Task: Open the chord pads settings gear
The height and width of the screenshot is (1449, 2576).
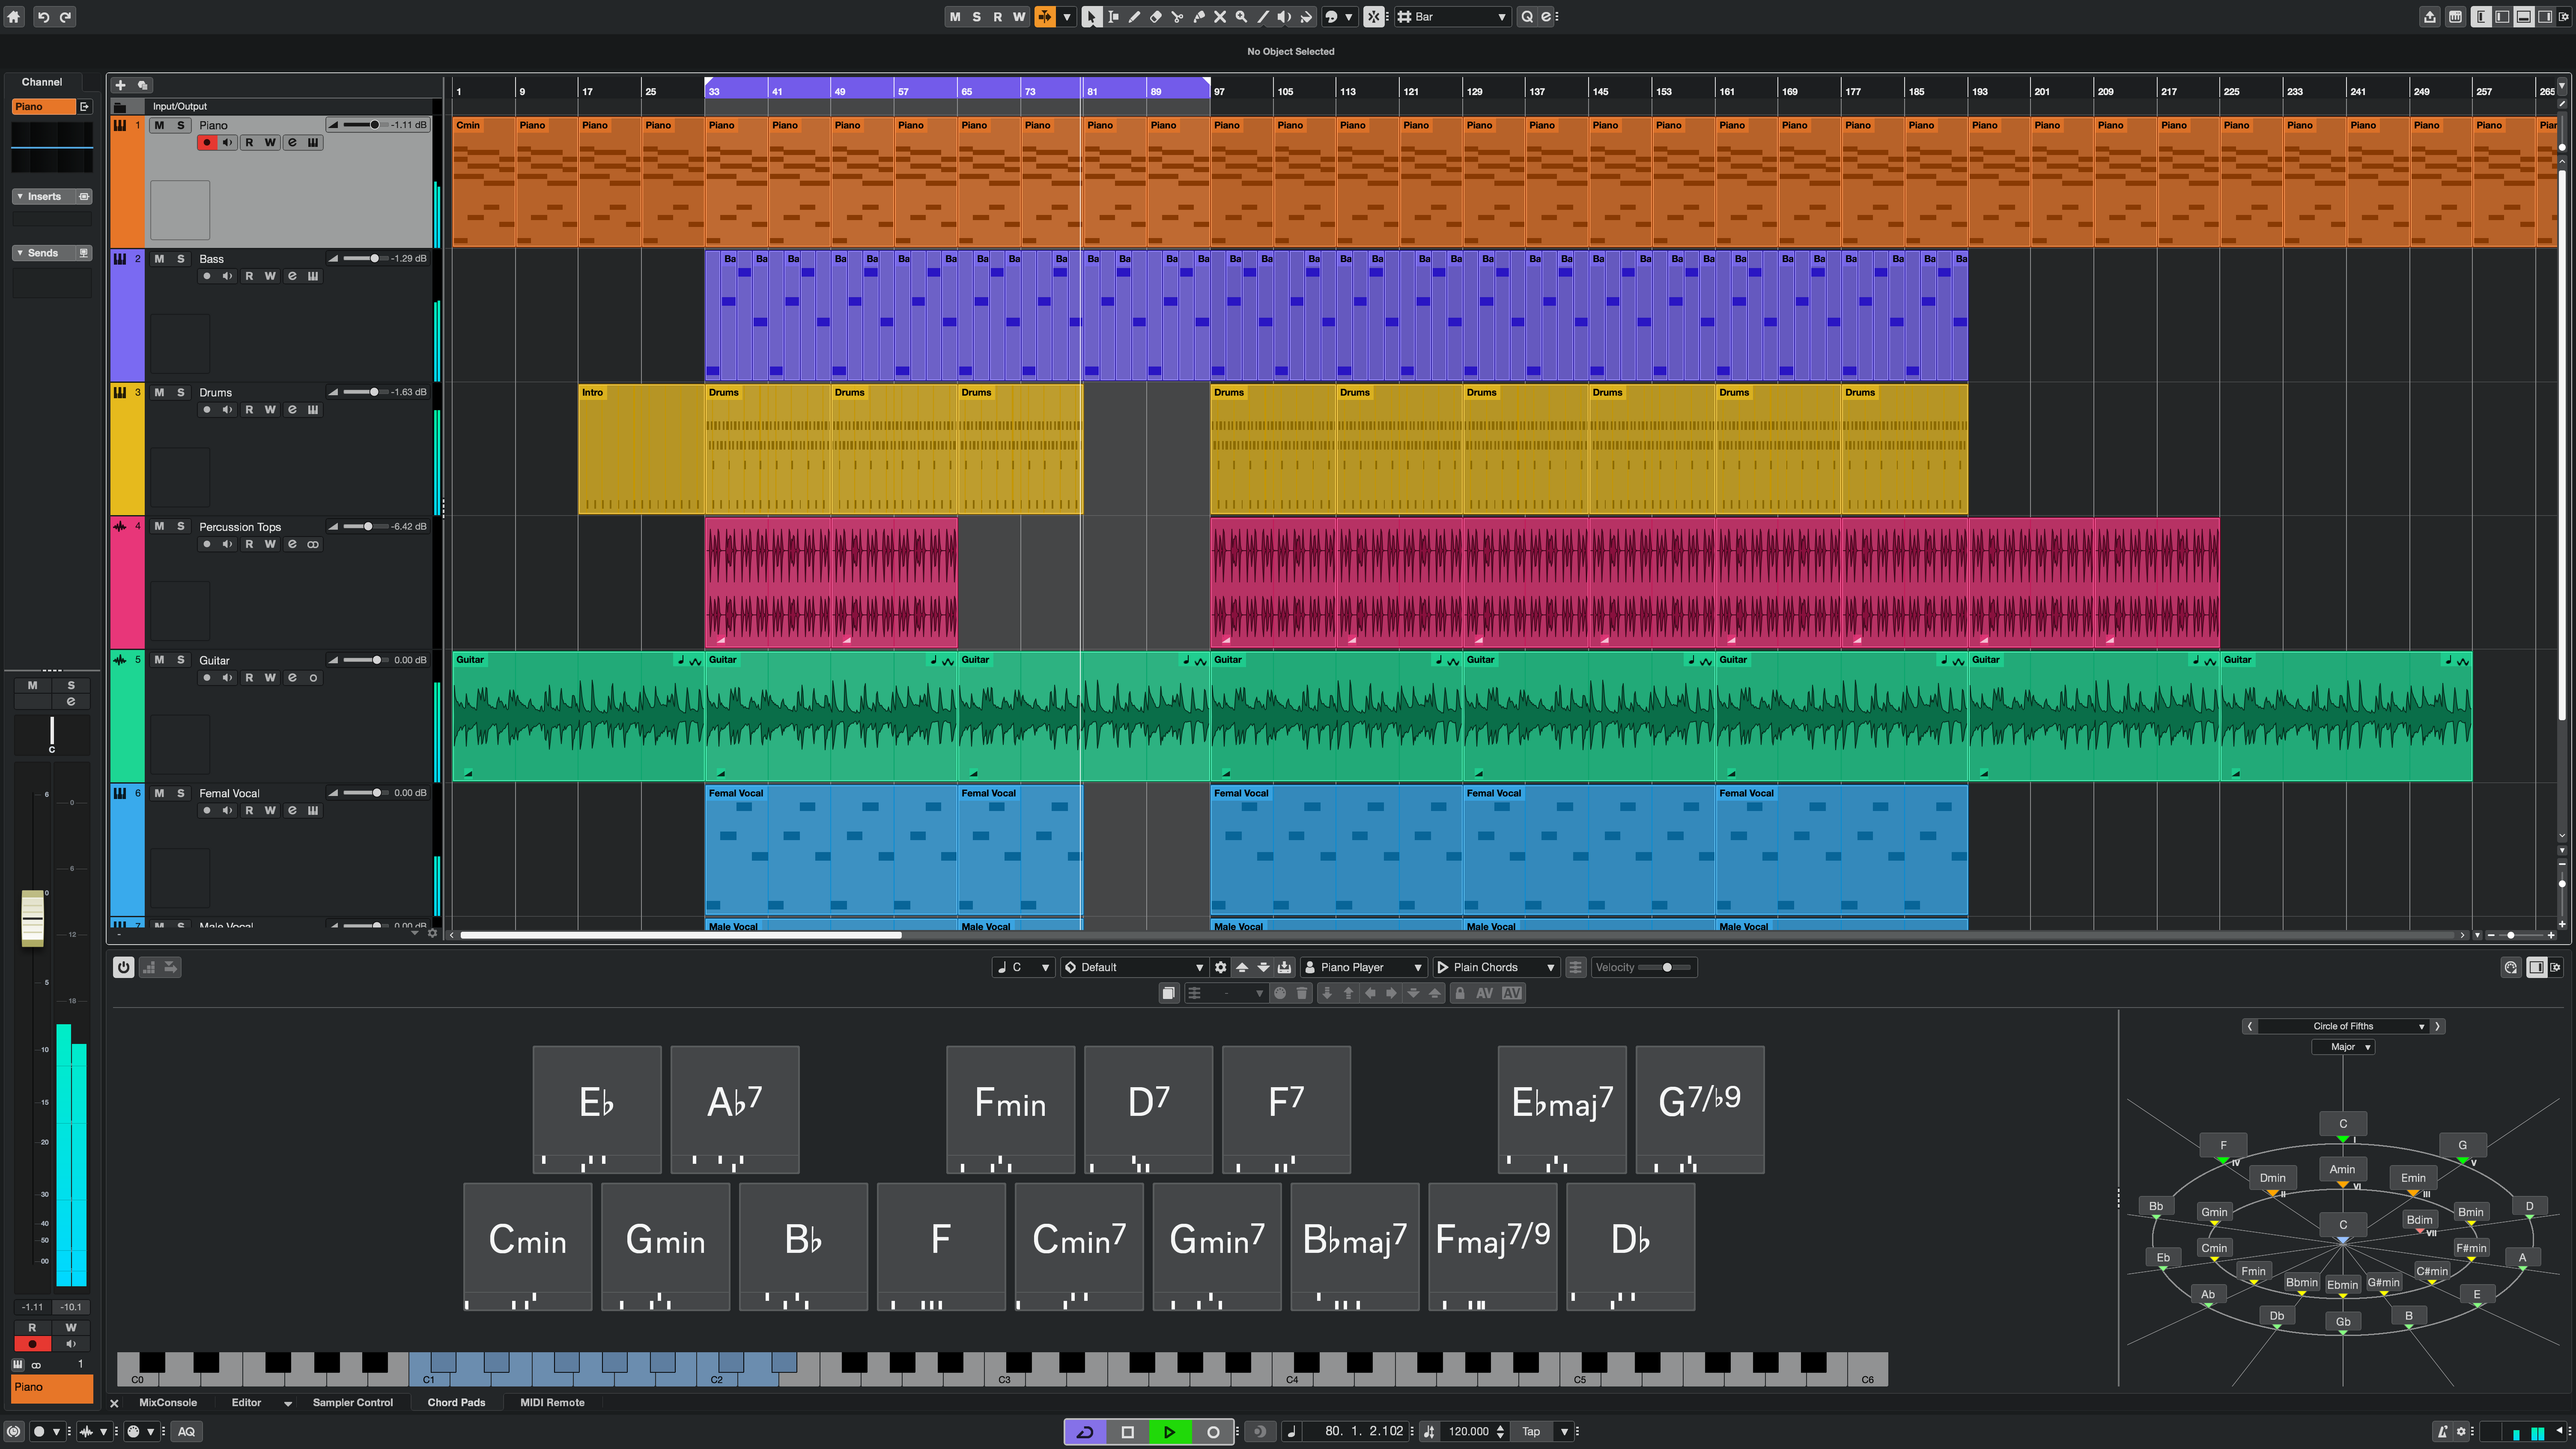Action: (x=1221, y=967)
